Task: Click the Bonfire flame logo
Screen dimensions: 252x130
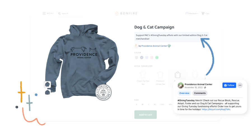Action: coord(117,13)
